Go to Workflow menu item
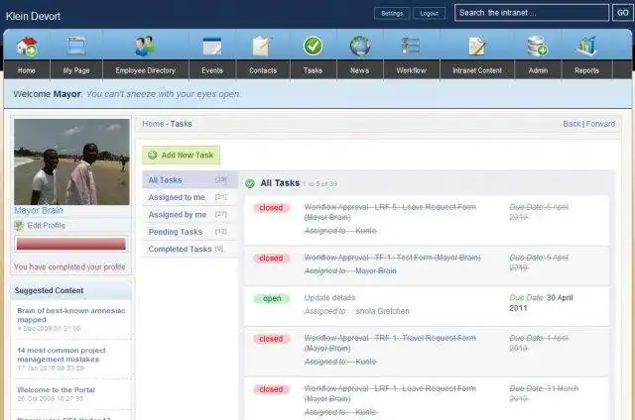635x420 pixels. tap(411, 70)
